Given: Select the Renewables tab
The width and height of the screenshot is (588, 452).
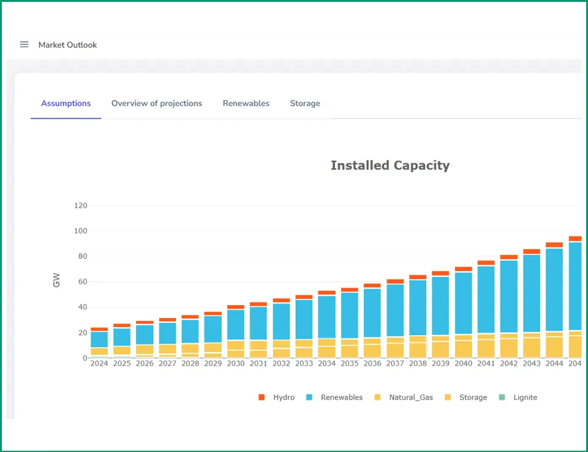Looking at the screenshot, I should [246, 104].
